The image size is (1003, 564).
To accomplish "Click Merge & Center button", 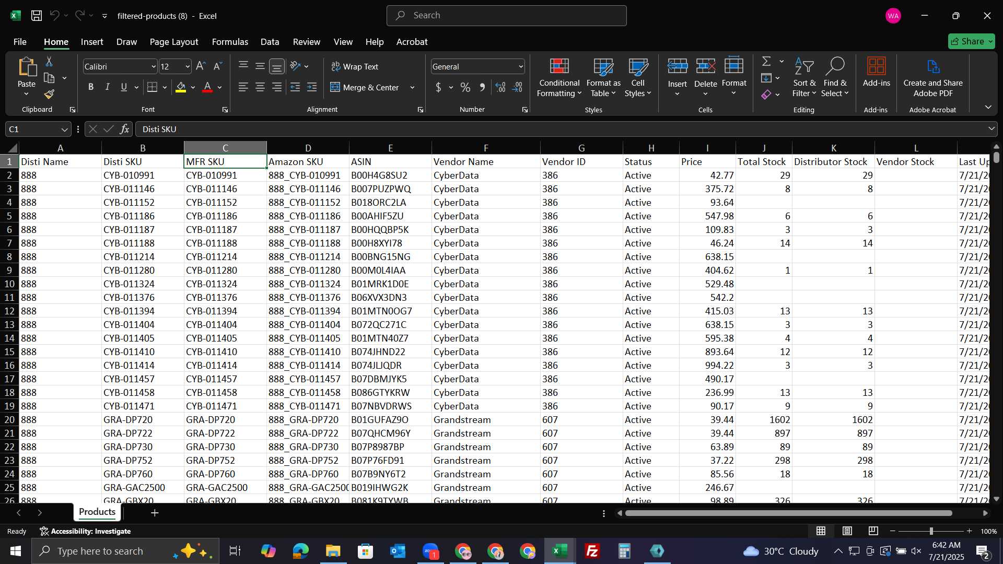I will [365, 88].
